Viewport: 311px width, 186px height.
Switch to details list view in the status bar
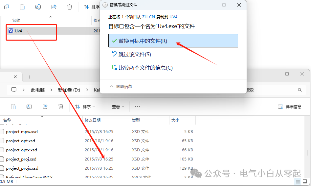coord(298,182)
